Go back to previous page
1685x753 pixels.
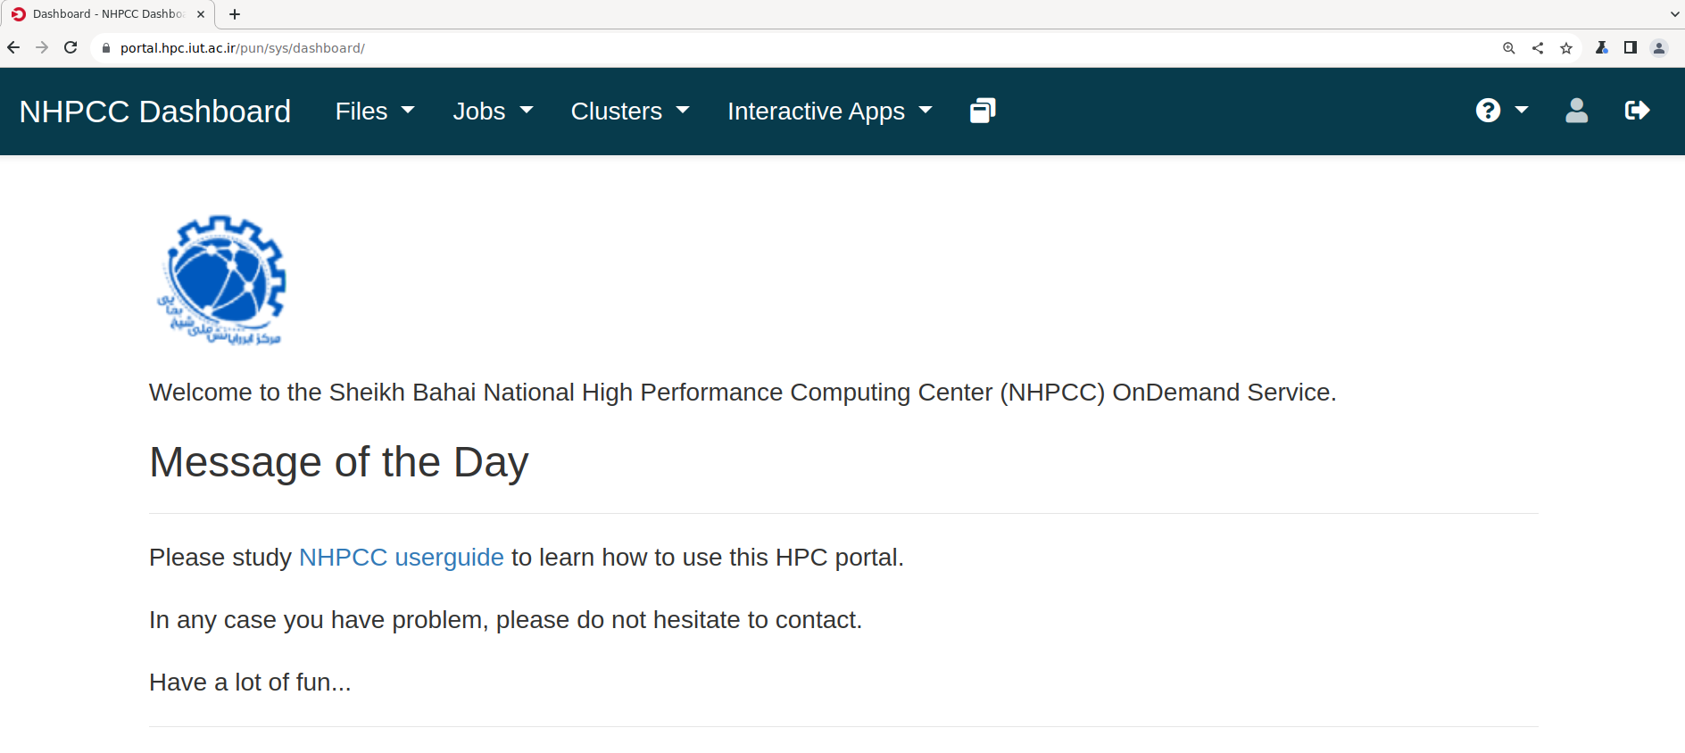point(13,48)
